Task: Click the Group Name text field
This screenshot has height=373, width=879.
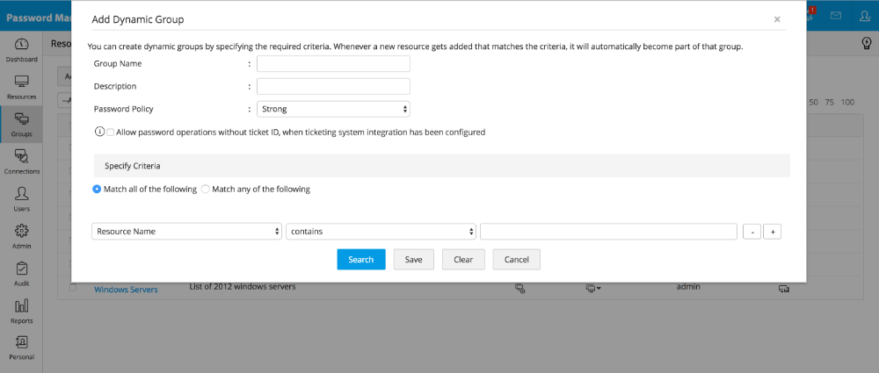Action: point(333,63)
